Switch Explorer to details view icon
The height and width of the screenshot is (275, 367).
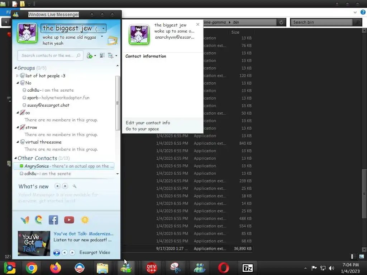354,256
